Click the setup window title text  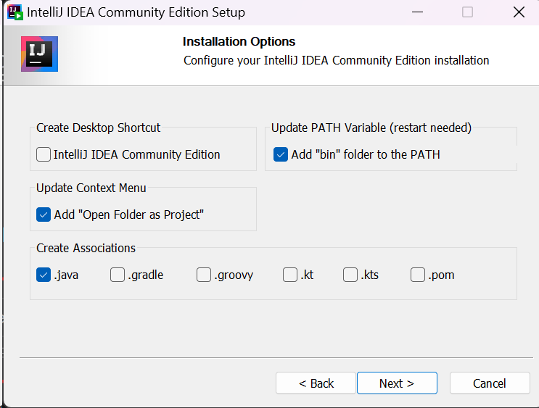136,12
